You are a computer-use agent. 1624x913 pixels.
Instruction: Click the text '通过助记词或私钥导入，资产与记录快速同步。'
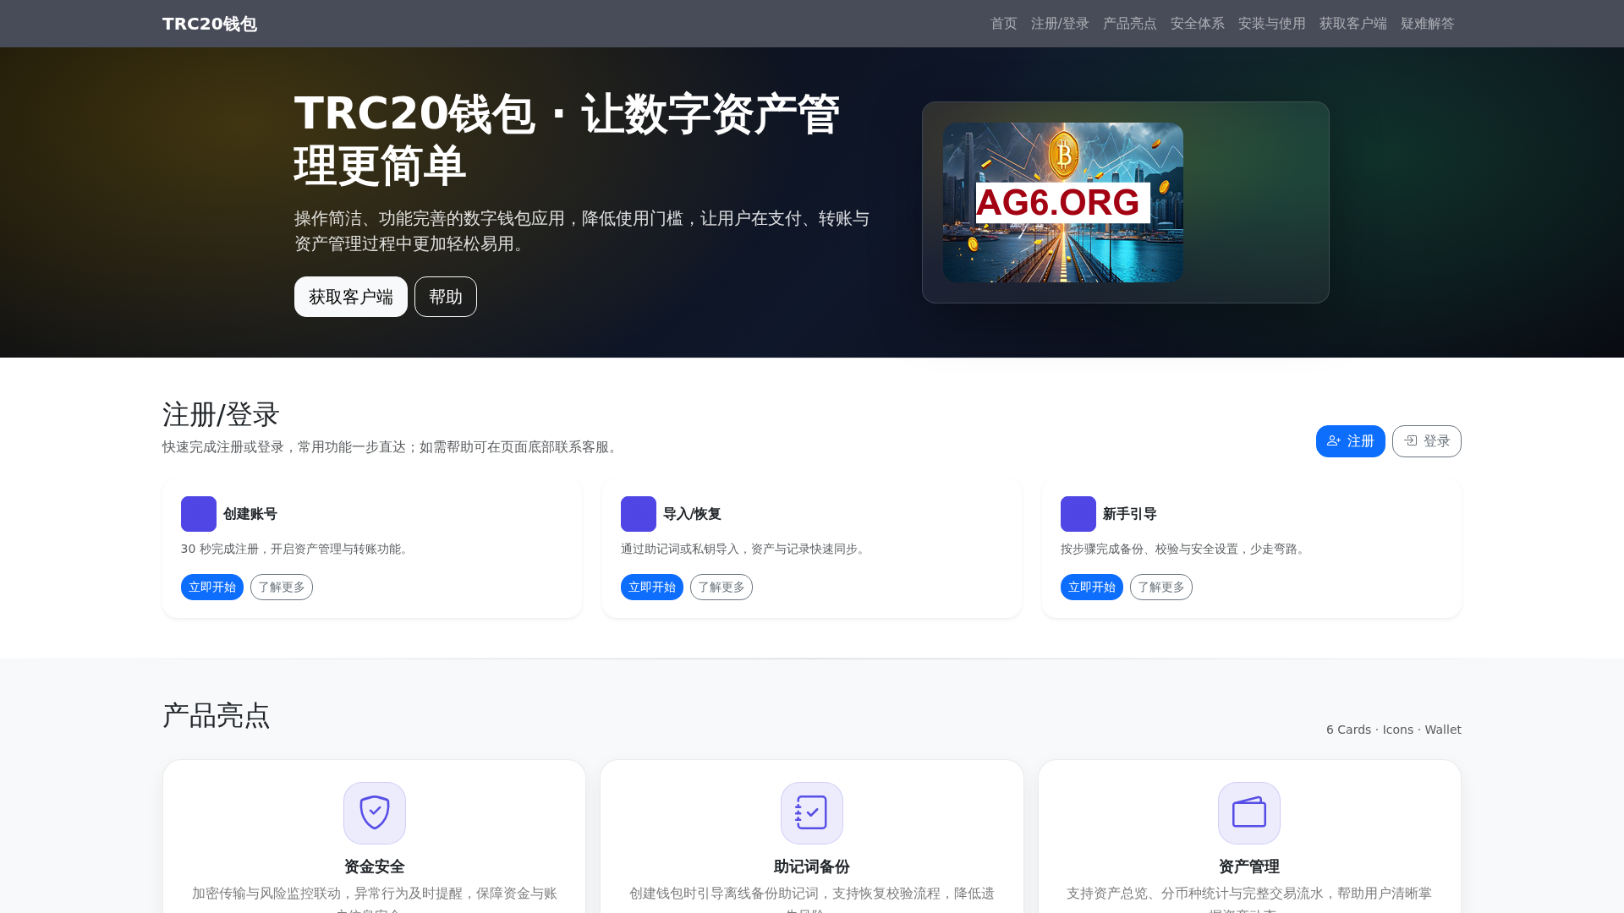coord(745,549)
